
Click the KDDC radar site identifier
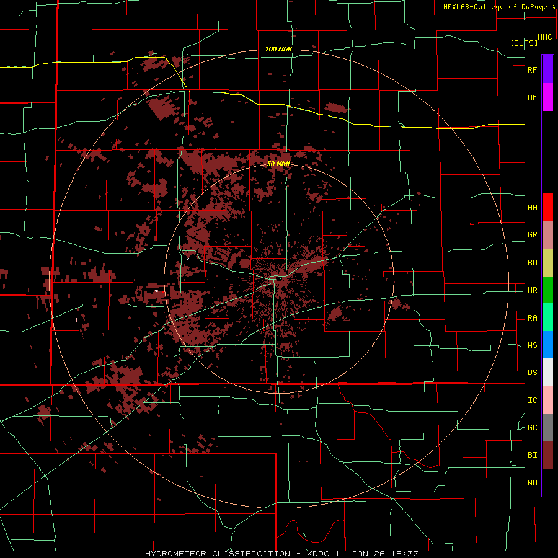[x=317, y=554]
